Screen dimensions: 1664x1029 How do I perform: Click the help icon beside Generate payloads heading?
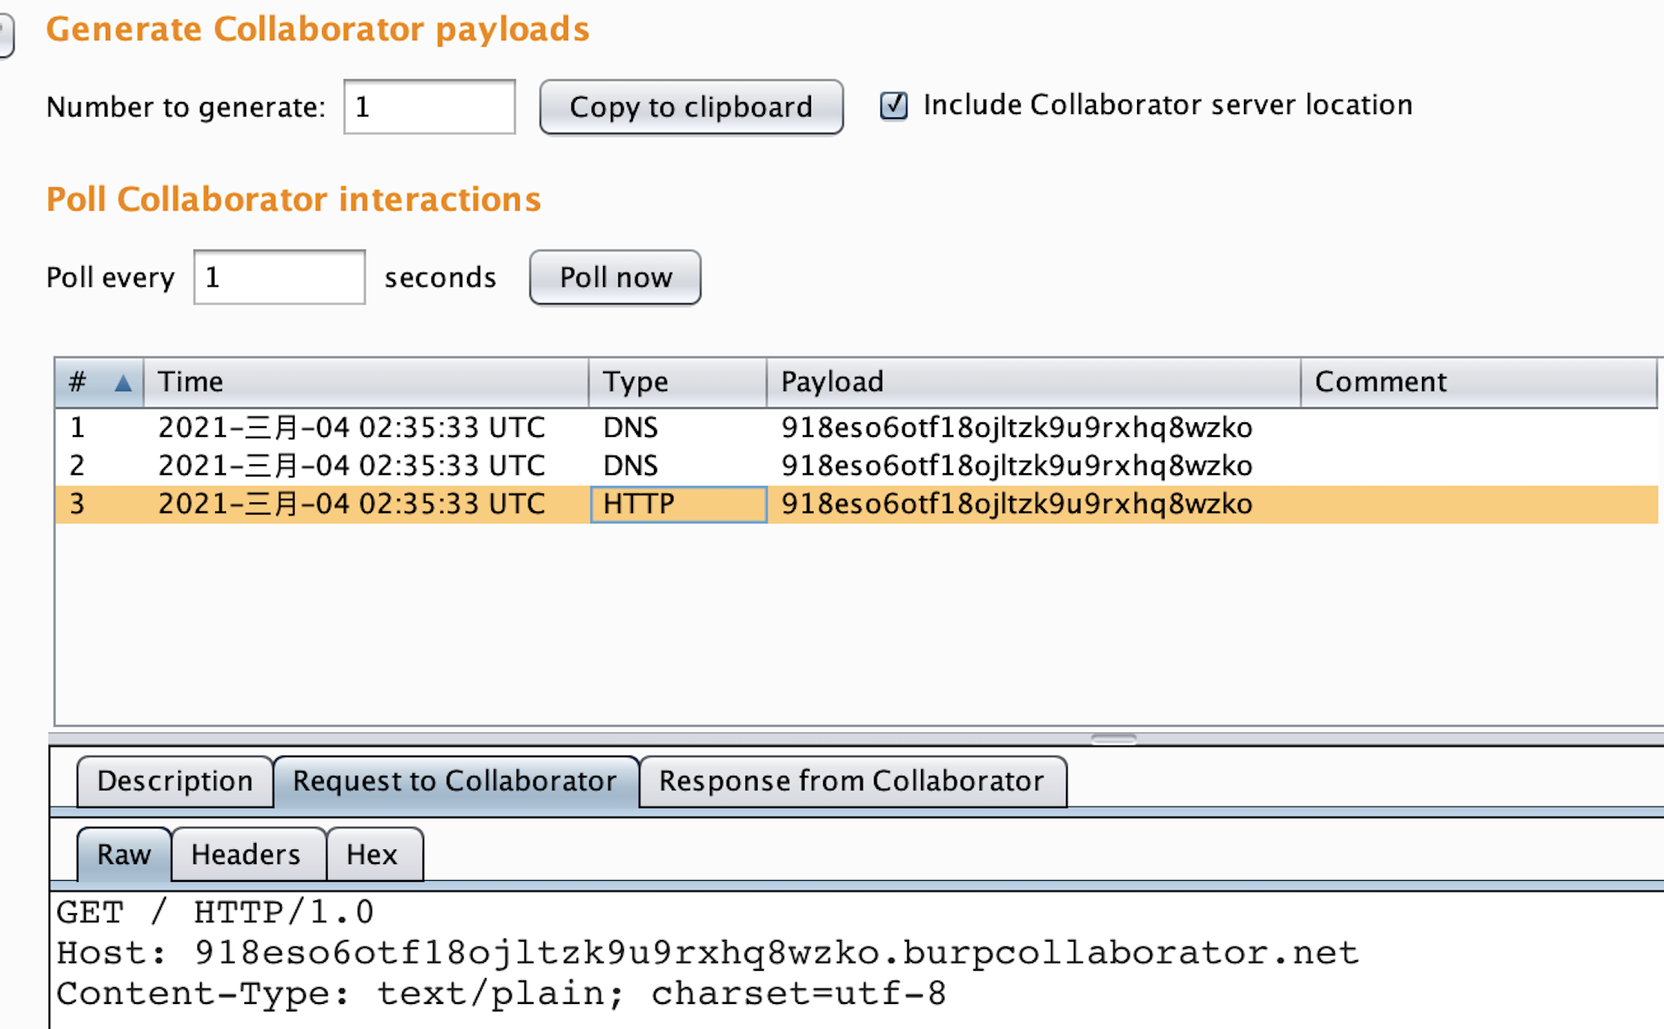pos(5,36)
